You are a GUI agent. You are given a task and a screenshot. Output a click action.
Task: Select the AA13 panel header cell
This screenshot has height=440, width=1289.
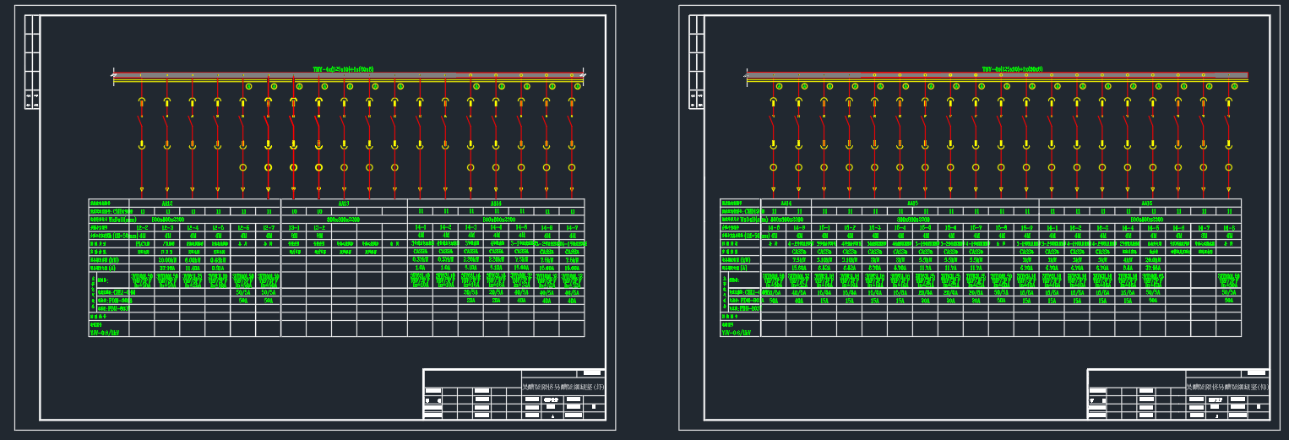(x=344, y=204)
